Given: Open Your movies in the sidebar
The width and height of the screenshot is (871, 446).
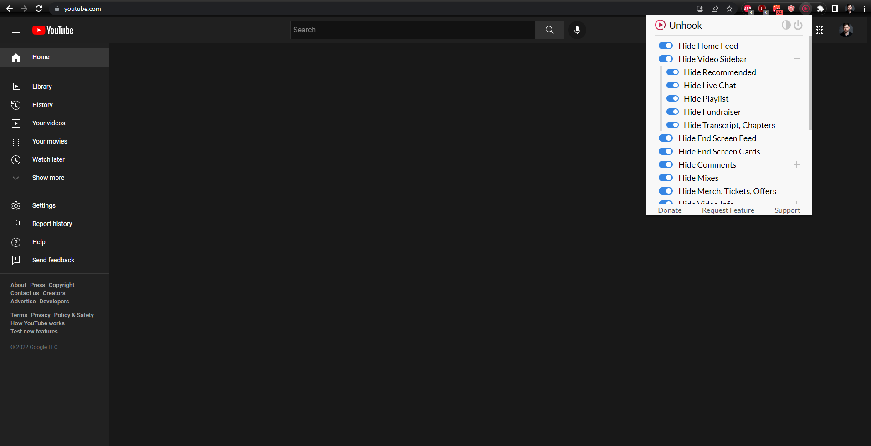Looking at the screenshot, I should 54,141.
